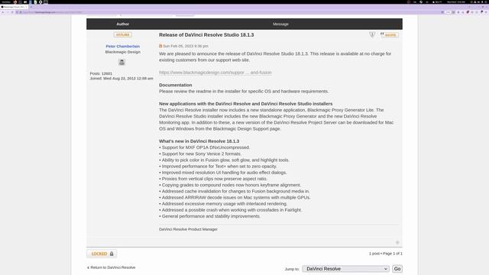Click the Sony Venice 2 formats bullet

[200, 154]
